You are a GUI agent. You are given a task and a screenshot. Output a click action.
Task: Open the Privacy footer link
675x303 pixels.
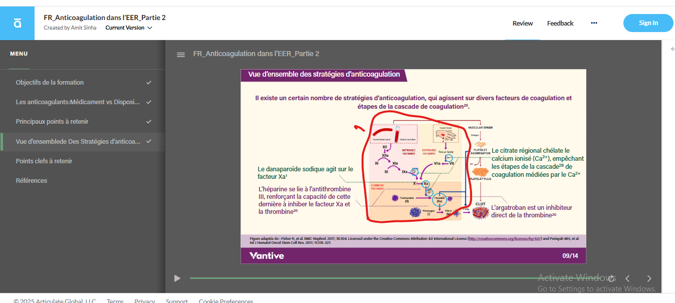pos(145,301)
